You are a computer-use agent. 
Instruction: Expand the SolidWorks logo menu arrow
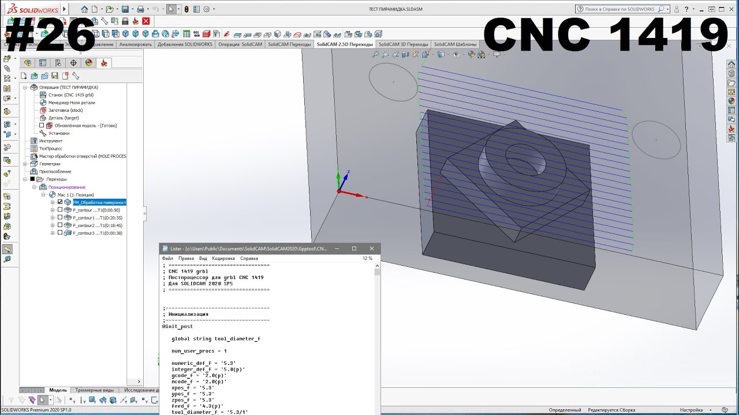(64, 9)
